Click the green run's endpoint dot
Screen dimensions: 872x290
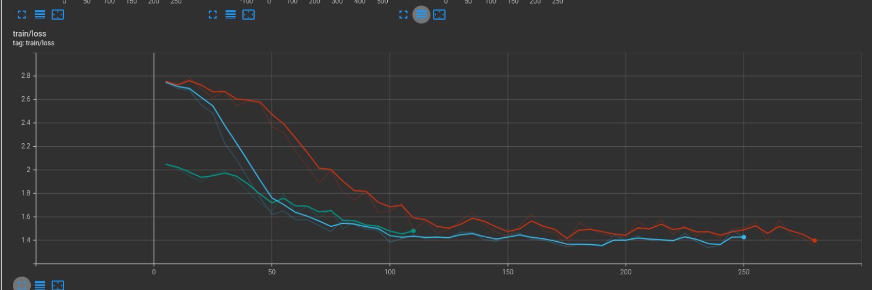[x=413, y=231]
